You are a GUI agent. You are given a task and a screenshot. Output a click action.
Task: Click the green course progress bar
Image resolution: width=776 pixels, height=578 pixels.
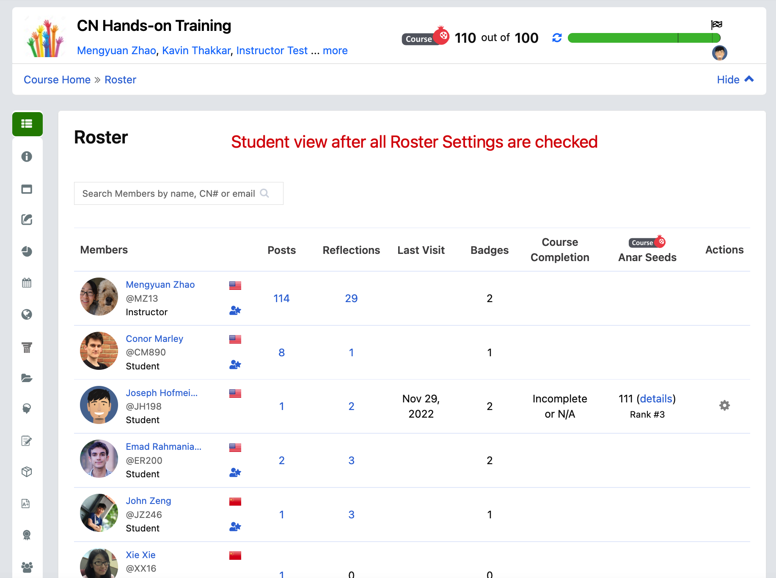[643, 38]
